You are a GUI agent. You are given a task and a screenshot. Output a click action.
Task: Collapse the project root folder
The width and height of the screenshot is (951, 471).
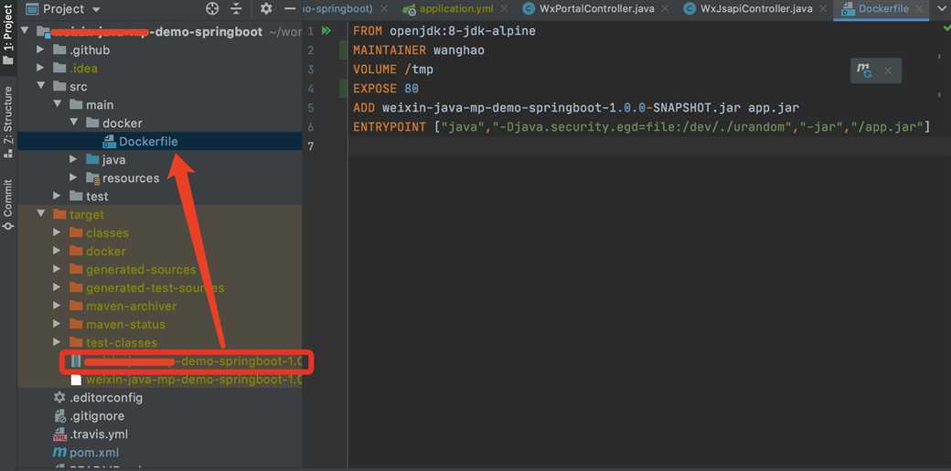pyautogui.click(x=25, y=32)
